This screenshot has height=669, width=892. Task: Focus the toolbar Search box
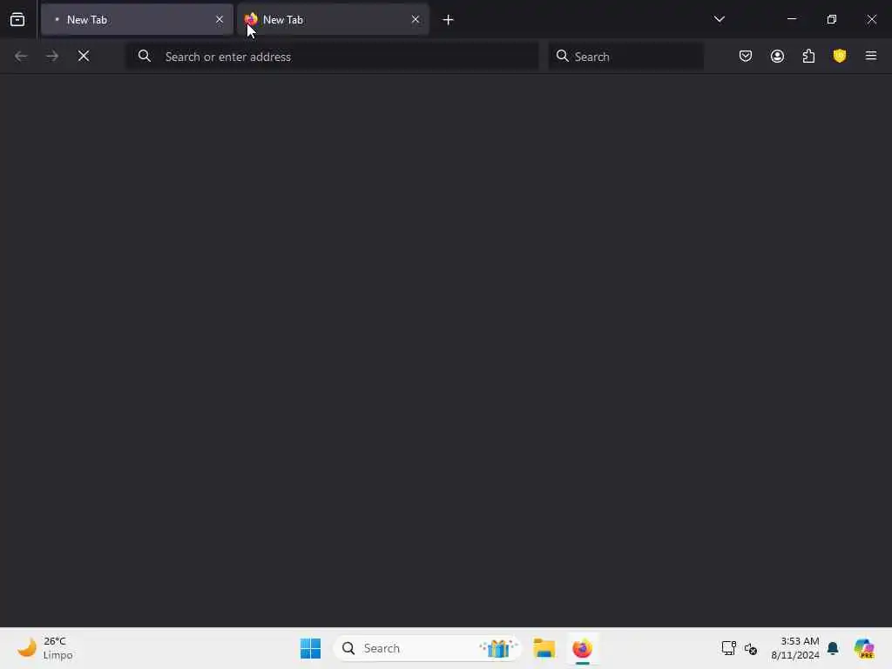pyautogui.click(x=625, y=57)
